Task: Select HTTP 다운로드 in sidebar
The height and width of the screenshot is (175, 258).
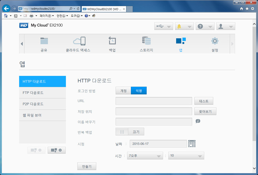Action: coord(42,81)
